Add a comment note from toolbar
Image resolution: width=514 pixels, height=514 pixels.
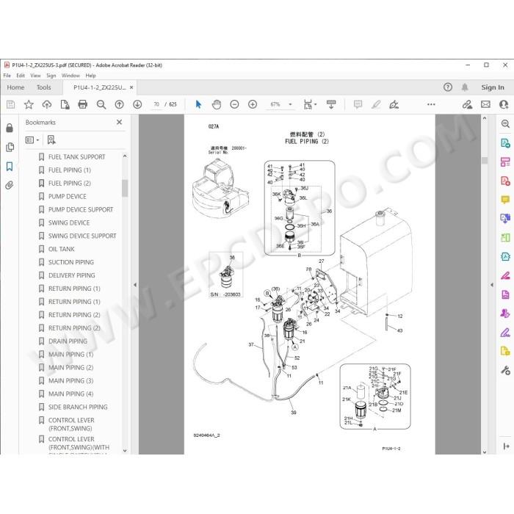(x=358, y=104)
